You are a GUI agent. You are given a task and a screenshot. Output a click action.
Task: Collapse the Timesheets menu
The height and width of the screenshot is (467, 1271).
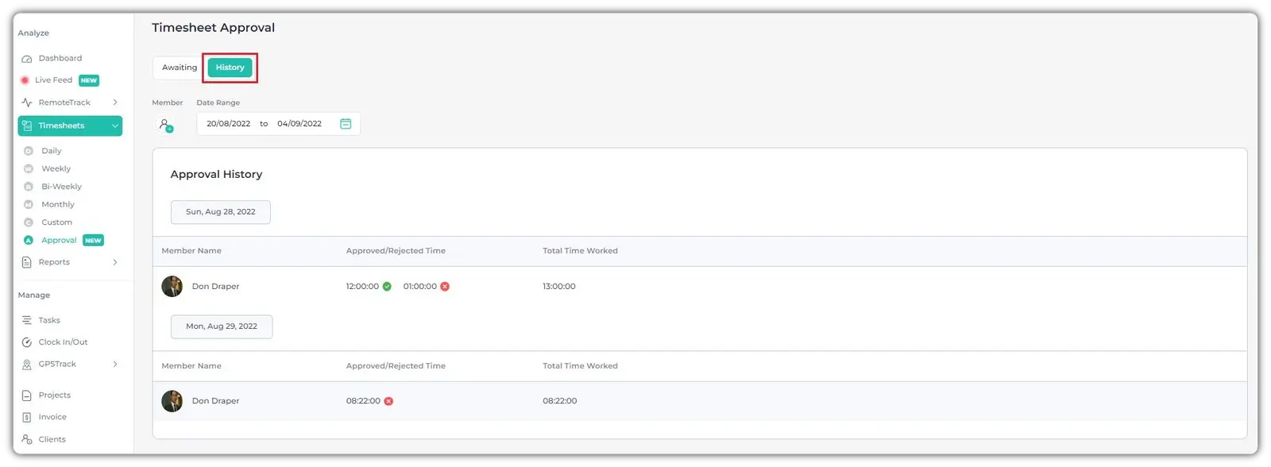(115, 125)
